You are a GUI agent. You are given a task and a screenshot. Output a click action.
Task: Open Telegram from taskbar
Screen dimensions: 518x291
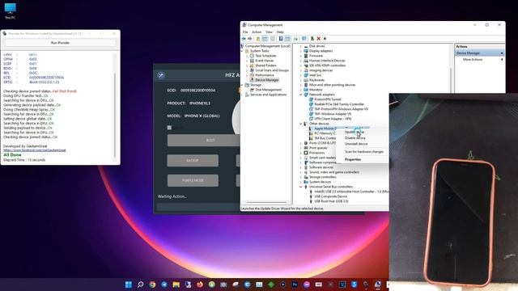[164, 285]
